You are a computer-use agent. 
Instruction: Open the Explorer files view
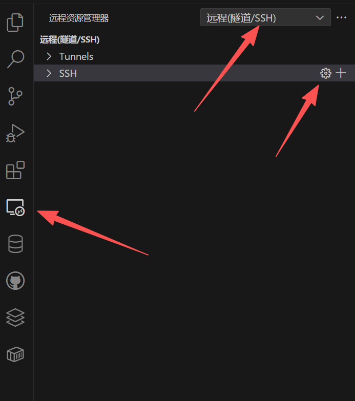tap(15, 23)
